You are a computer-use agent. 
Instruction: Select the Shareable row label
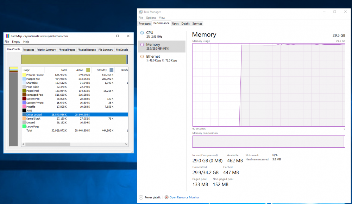pyautogui.click(x=32, y=83)
